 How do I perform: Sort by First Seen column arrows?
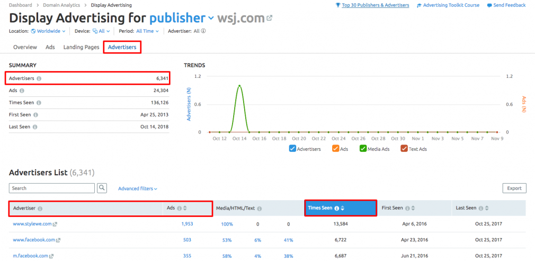[413, 208]
